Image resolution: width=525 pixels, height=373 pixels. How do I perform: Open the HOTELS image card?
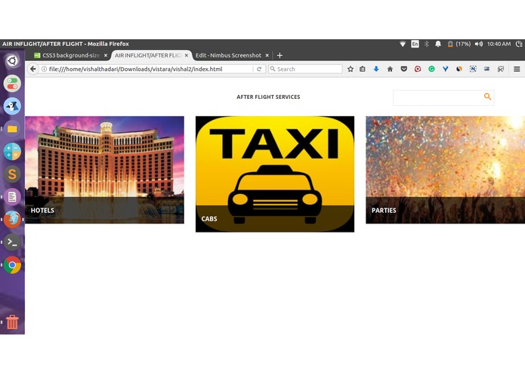point(104,170)
